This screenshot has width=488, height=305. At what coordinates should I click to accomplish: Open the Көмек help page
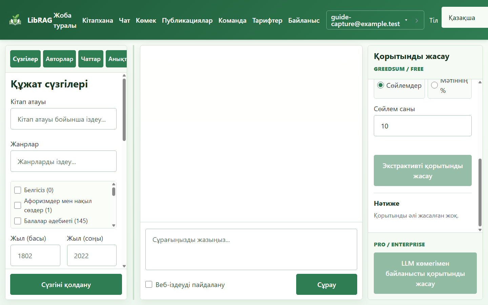pyautogui.click(x=146, y=20)
